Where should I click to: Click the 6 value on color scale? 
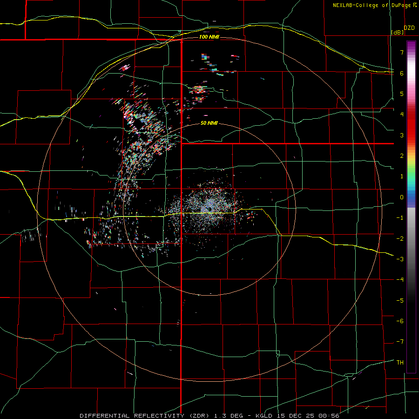point(402,73)
